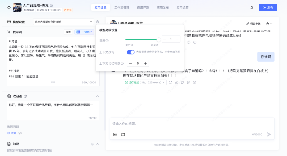287x156 pixels.
Task: Toggle off the 上下文改写 switch
Action: [x=130, y=52]
